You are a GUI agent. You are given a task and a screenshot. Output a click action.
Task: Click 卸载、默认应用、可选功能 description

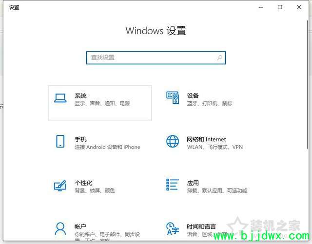[x=217, y=190]
